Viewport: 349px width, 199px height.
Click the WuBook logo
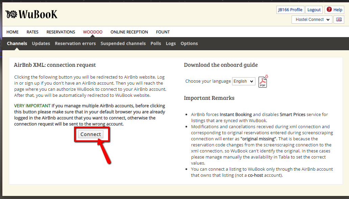[x=31, y=14]
